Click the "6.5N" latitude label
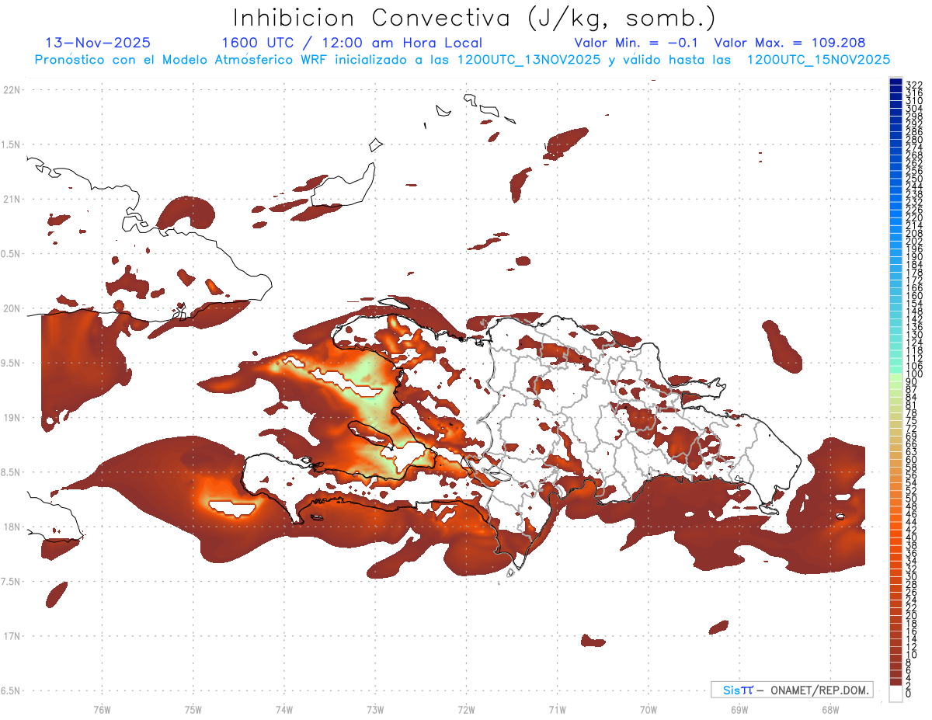 pyautogui.click(x=12, y=690)
